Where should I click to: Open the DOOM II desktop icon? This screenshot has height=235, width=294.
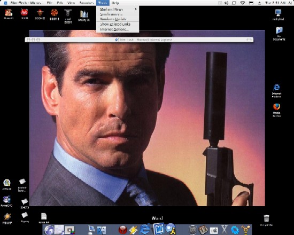pyautogui.click(x=40, y=14)
